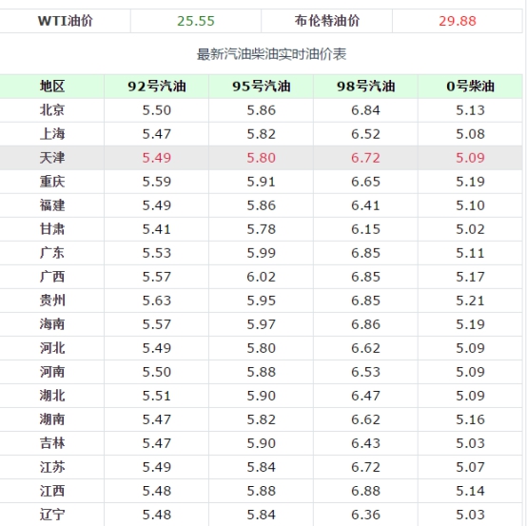Image resolution: width=527 pixels, height=526 pixels.
Task: Click 上海 0号柴油 price 5.08
Action: (x=470, y=134)
